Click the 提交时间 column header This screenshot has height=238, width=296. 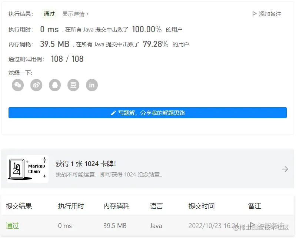(x=202, y=206)
